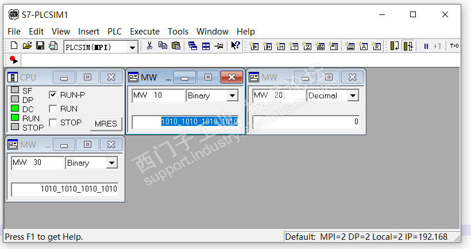
Task: Insert a Generic variable view
Action: [x=320, y=46]
